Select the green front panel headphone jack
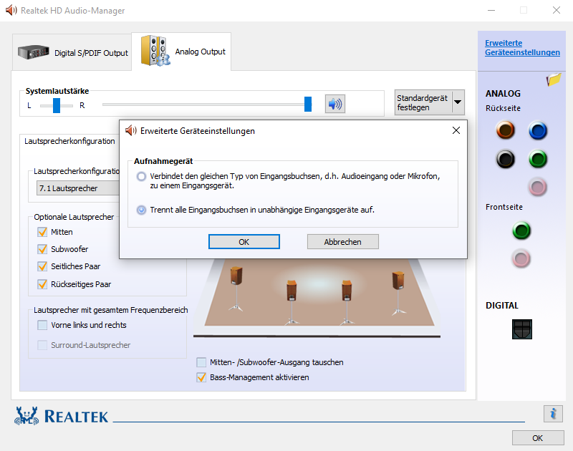The width and height of the screenshot is (573, 451). 521,231
